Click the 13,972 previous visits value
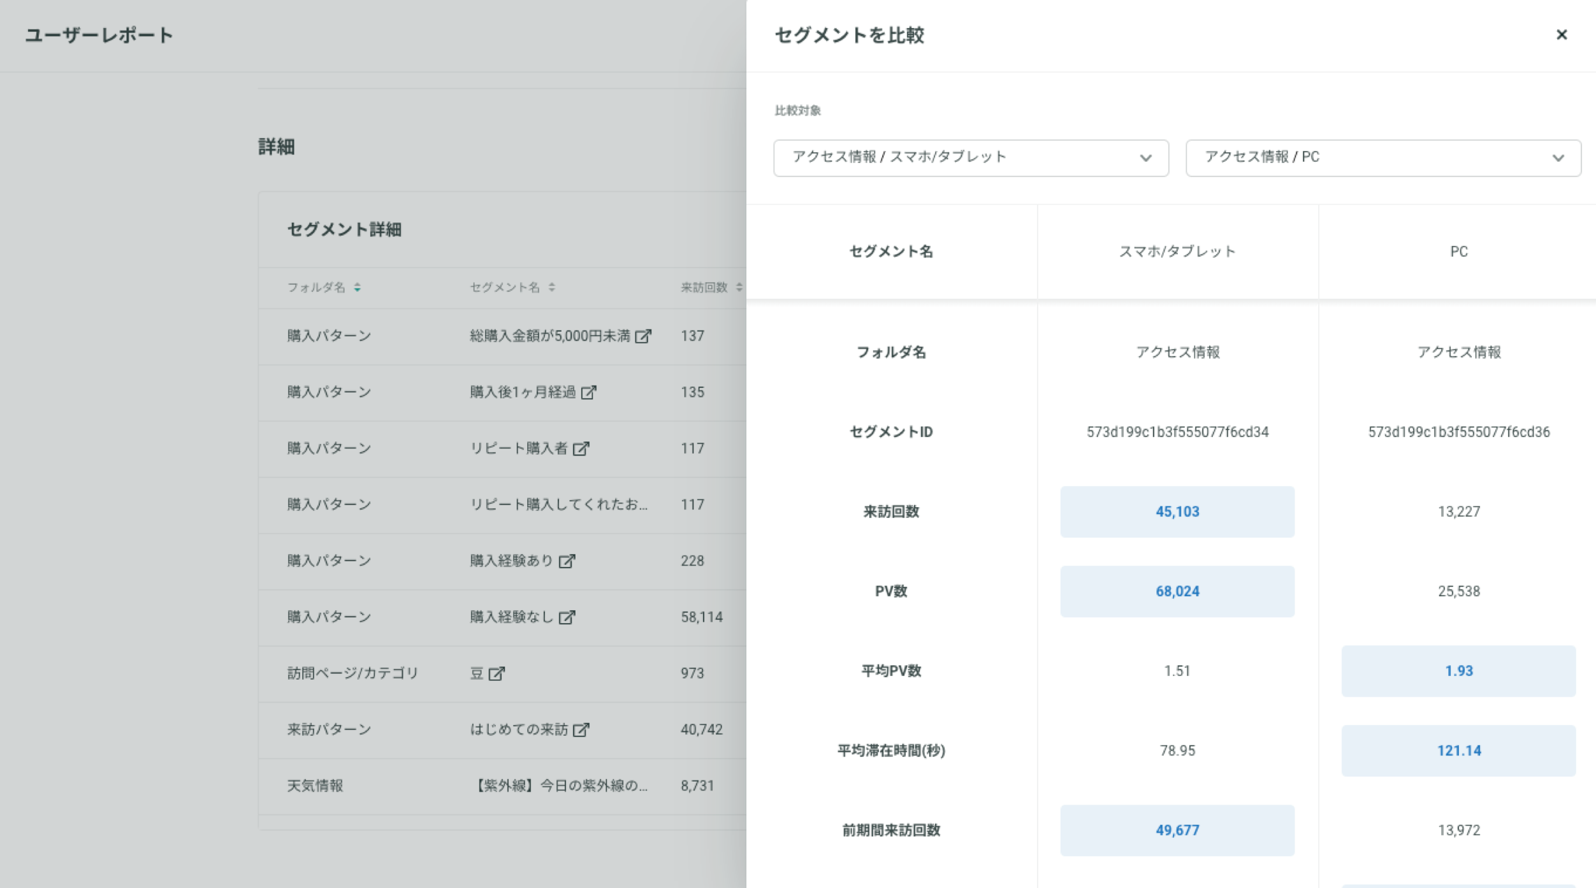 coord(1459,830)
